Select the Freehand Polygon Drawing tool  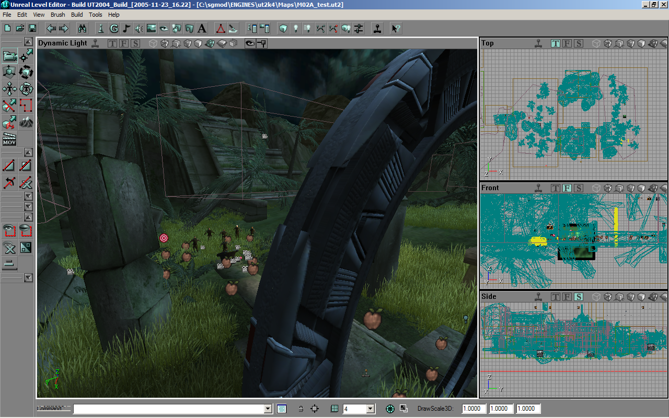coord(26,106)
